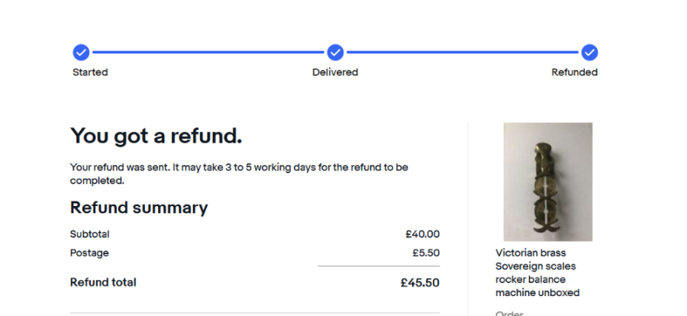Open the Victorian brass scales product photo
This screenshot has height=316, width=687.
(547, 182)
